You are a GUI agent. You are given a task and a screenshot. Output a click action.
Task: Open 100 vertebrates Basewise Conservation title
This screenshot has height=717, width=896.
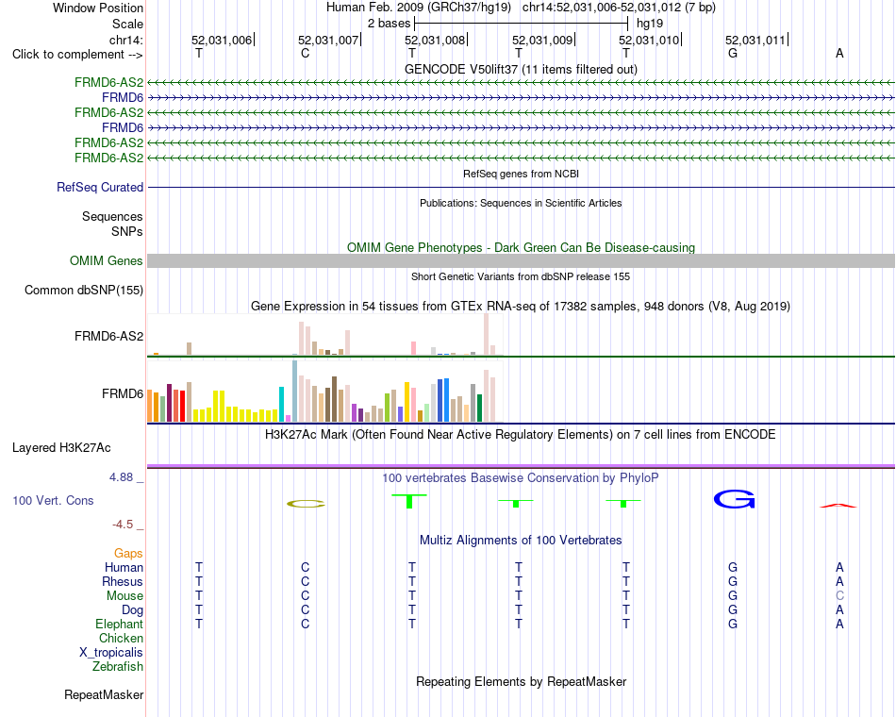coord(521,478)
